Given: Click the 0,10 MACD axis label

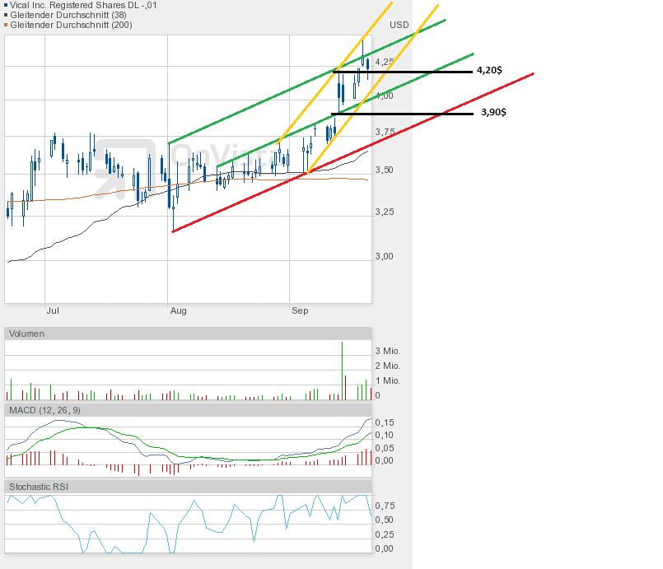Looking at the screenshot, I should coord(385,435).
